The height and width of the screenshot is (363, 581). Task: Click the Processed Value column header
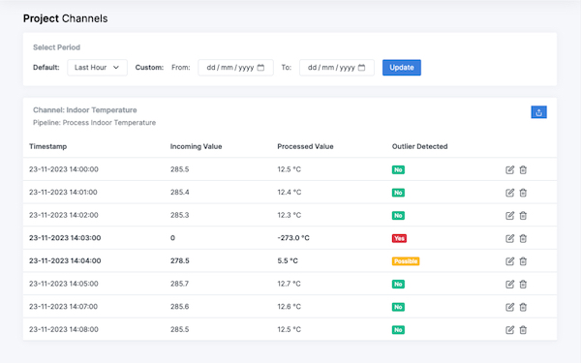tap(305, 146)
